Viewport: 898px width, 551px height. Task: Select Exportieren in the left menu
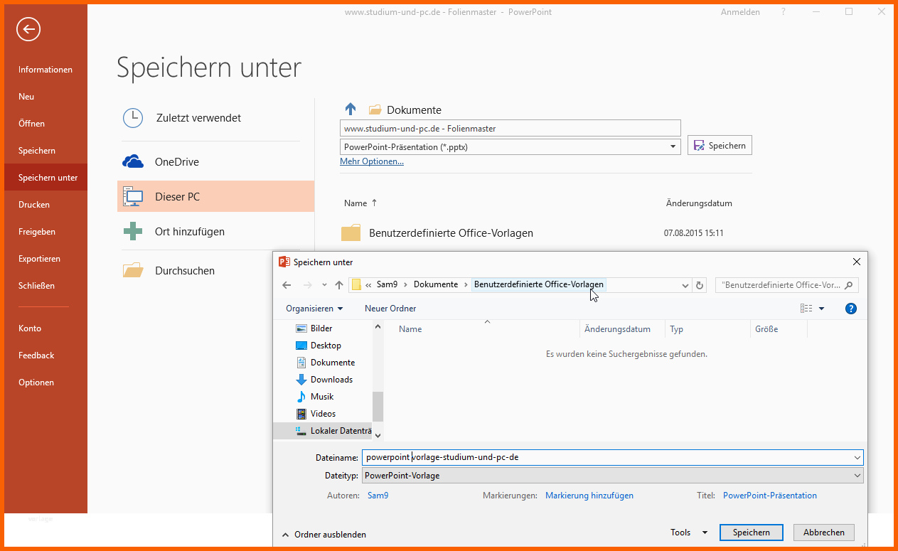click(39, 259)
